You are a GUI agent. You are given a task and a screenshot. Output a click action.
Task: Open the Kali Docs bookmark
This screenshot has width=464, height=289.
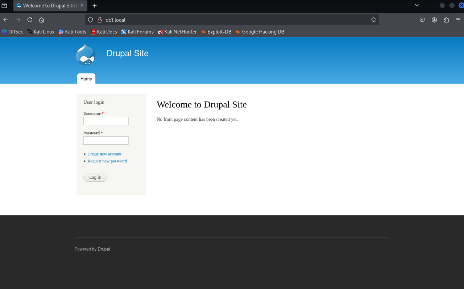(104, 32)
